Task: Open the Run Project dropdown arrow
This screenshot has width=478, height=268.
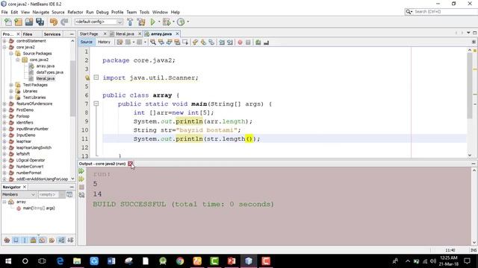Action: (x=159, y=22)
